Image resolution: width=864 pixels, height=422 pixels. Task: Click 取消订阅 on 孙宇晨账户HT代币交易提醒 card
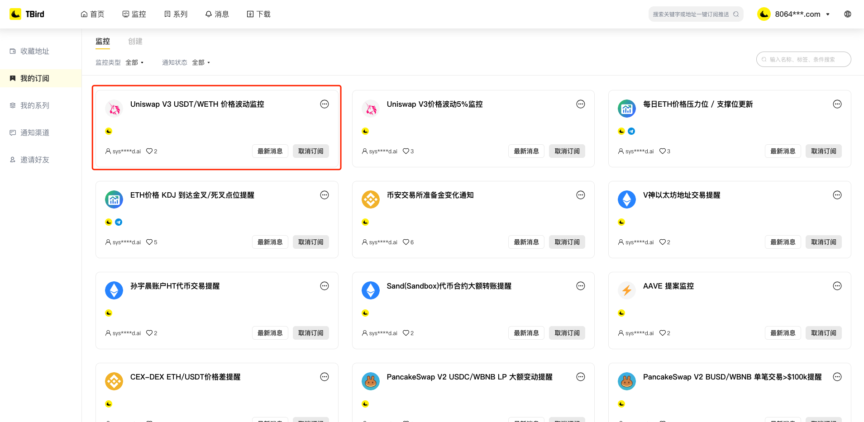point(310,333)
